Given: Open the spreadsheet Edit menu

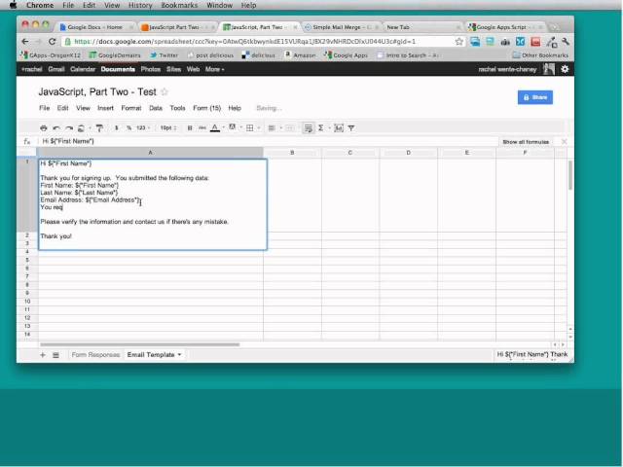Looking at the screenshot, I should [62, 108].
